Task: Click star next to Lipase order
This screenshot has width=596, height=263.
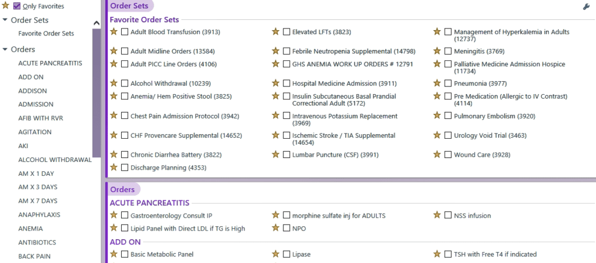Action: [275, 254]
